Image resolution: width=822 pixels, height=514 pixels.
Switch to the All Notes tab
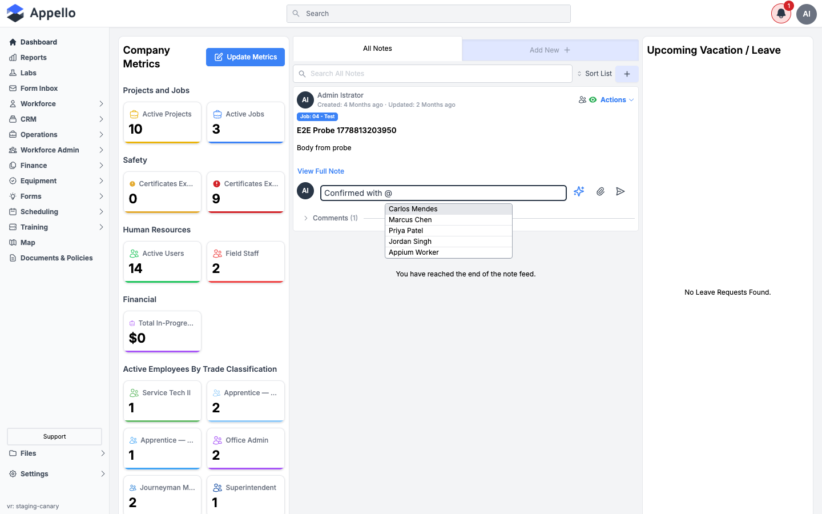coord(377,49)
